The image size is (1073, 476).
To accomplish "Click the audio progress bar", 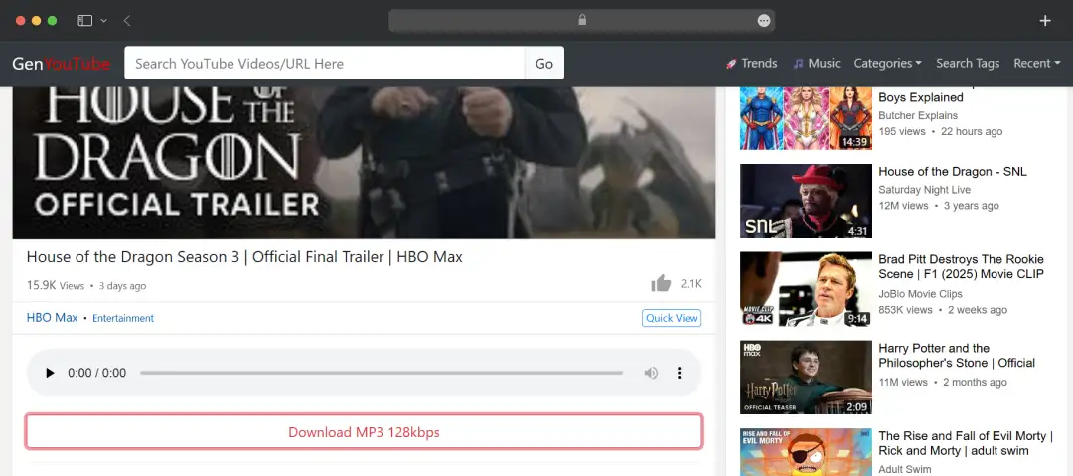I will [x=382, y=373].
